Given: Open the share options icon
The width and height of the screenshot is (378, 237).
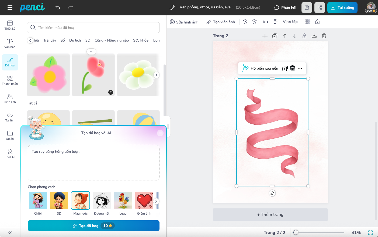Looking at the screenshot, I should pos(320,8).
